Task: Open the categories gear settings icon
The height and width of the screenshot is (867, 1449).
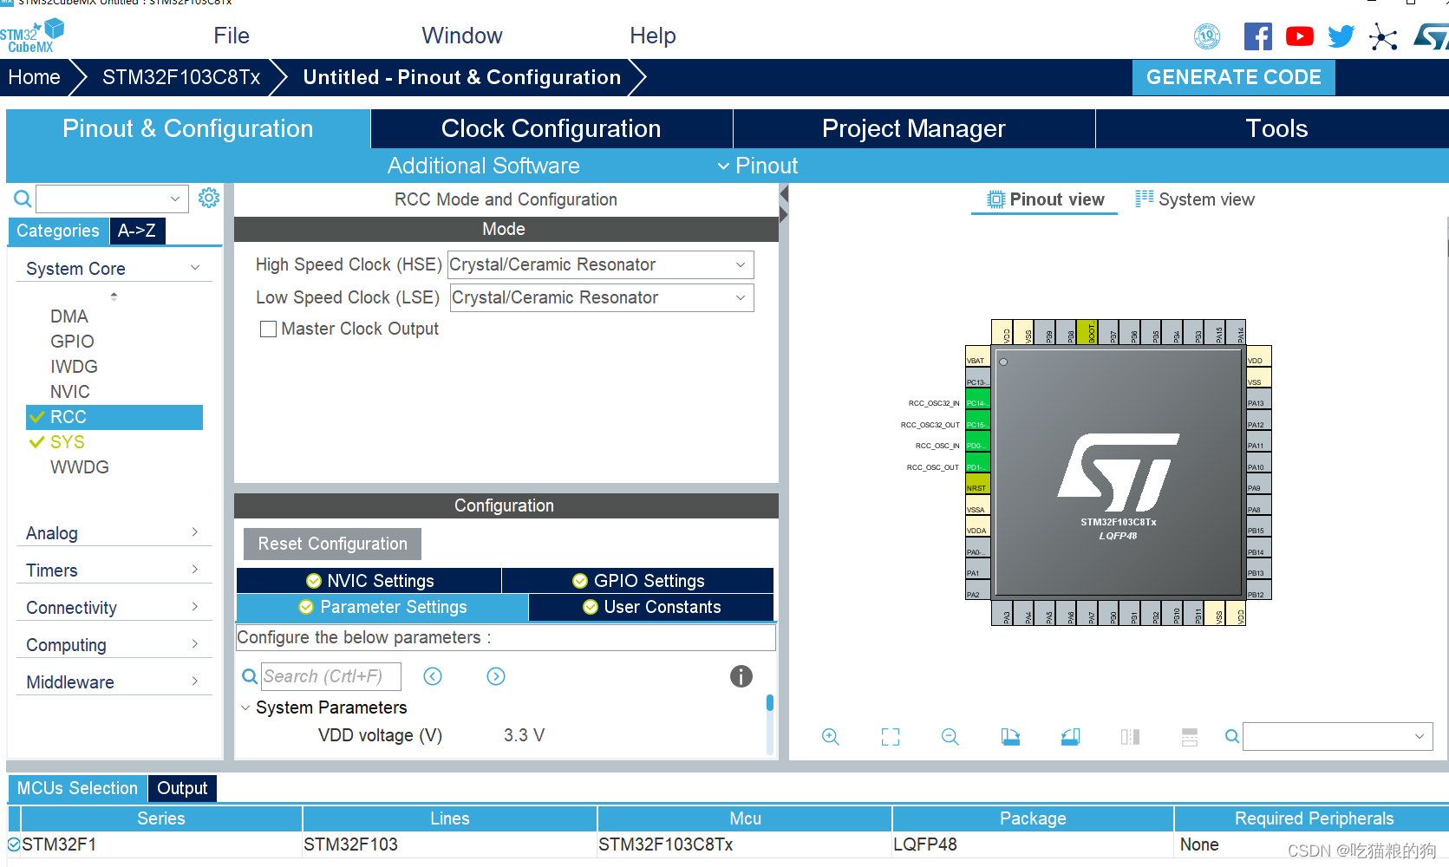Action: pyautogui.click(x=209, y=198)
